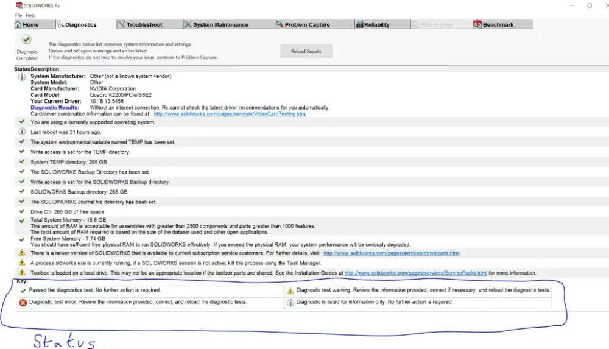Click info icon beside Last reboot row

tap(22, 132)
